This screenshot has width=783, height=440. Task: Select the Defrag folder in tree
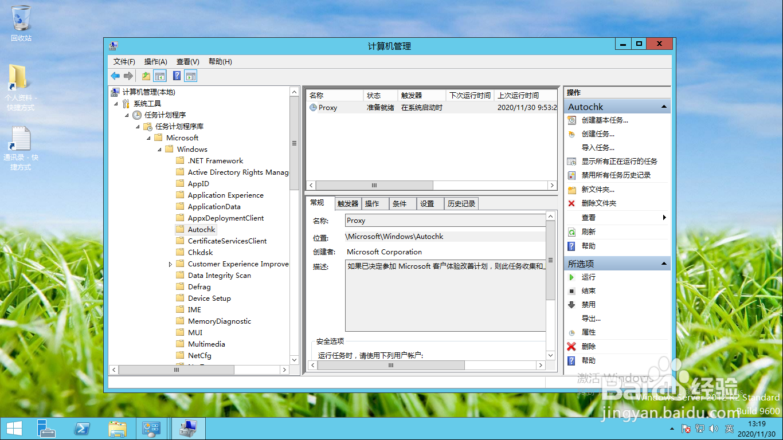tap(199, 286)
